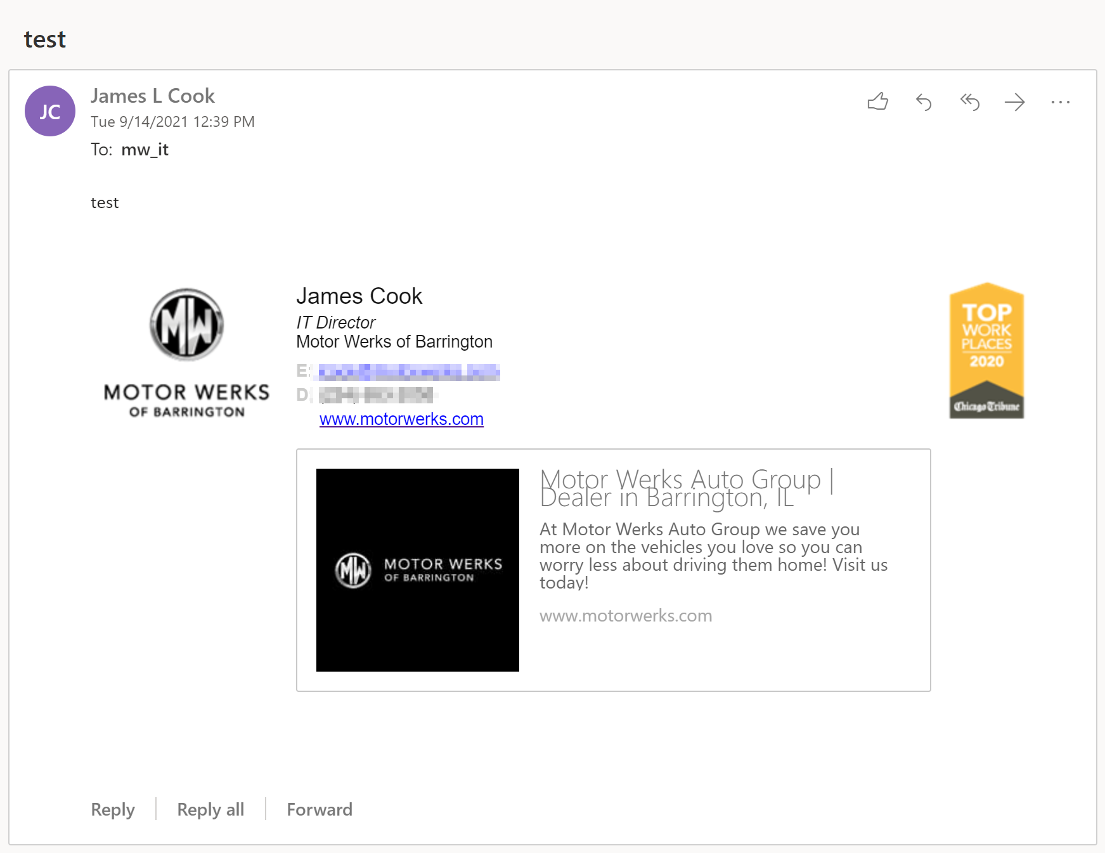
Task: Click the sender name James L Cook
Action: click(153, 96)
